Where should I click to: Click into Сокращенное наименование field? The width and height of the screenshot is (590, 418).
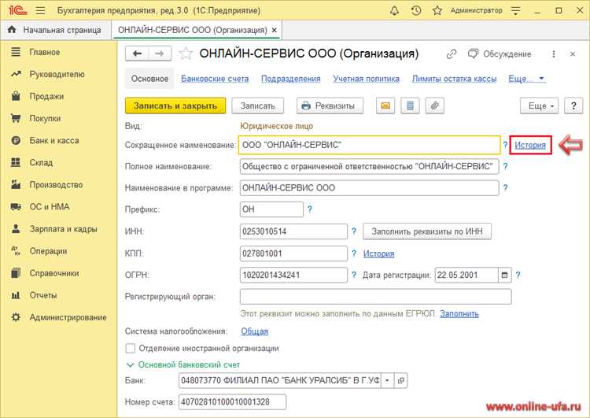369,145
